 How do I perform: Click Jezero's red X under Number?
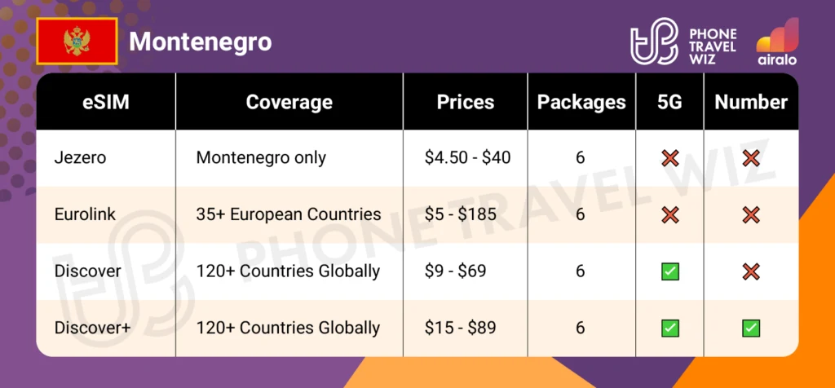[x=750, y=158]
